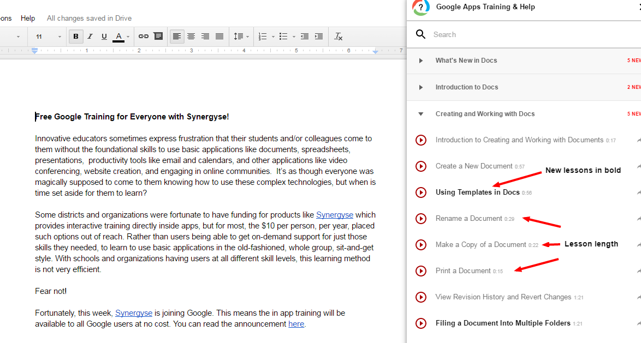Click the magnifier search icon

pos(420,34)
